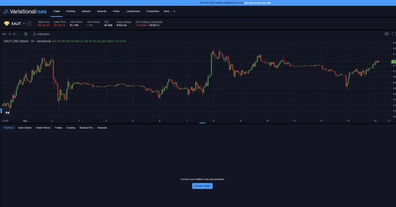Click the panel resize handle below chart
The height and width of the screenshot is (207, 396).
click(x=202, y=123)
